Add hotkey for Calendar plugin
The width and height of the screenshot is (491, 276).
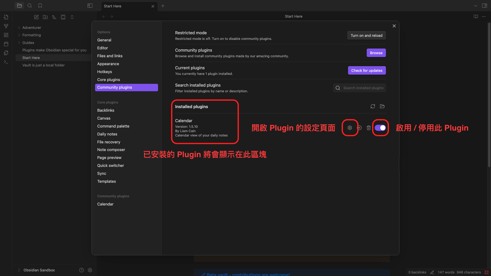359,128
